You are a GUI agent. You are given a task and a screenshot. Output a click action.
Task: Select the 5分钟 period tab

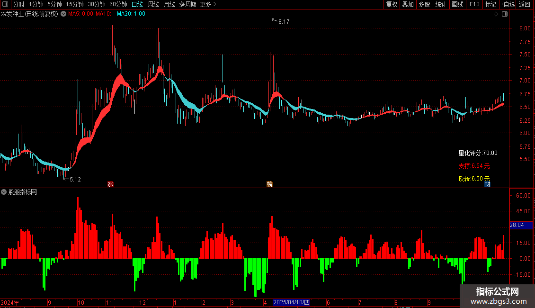54,4
